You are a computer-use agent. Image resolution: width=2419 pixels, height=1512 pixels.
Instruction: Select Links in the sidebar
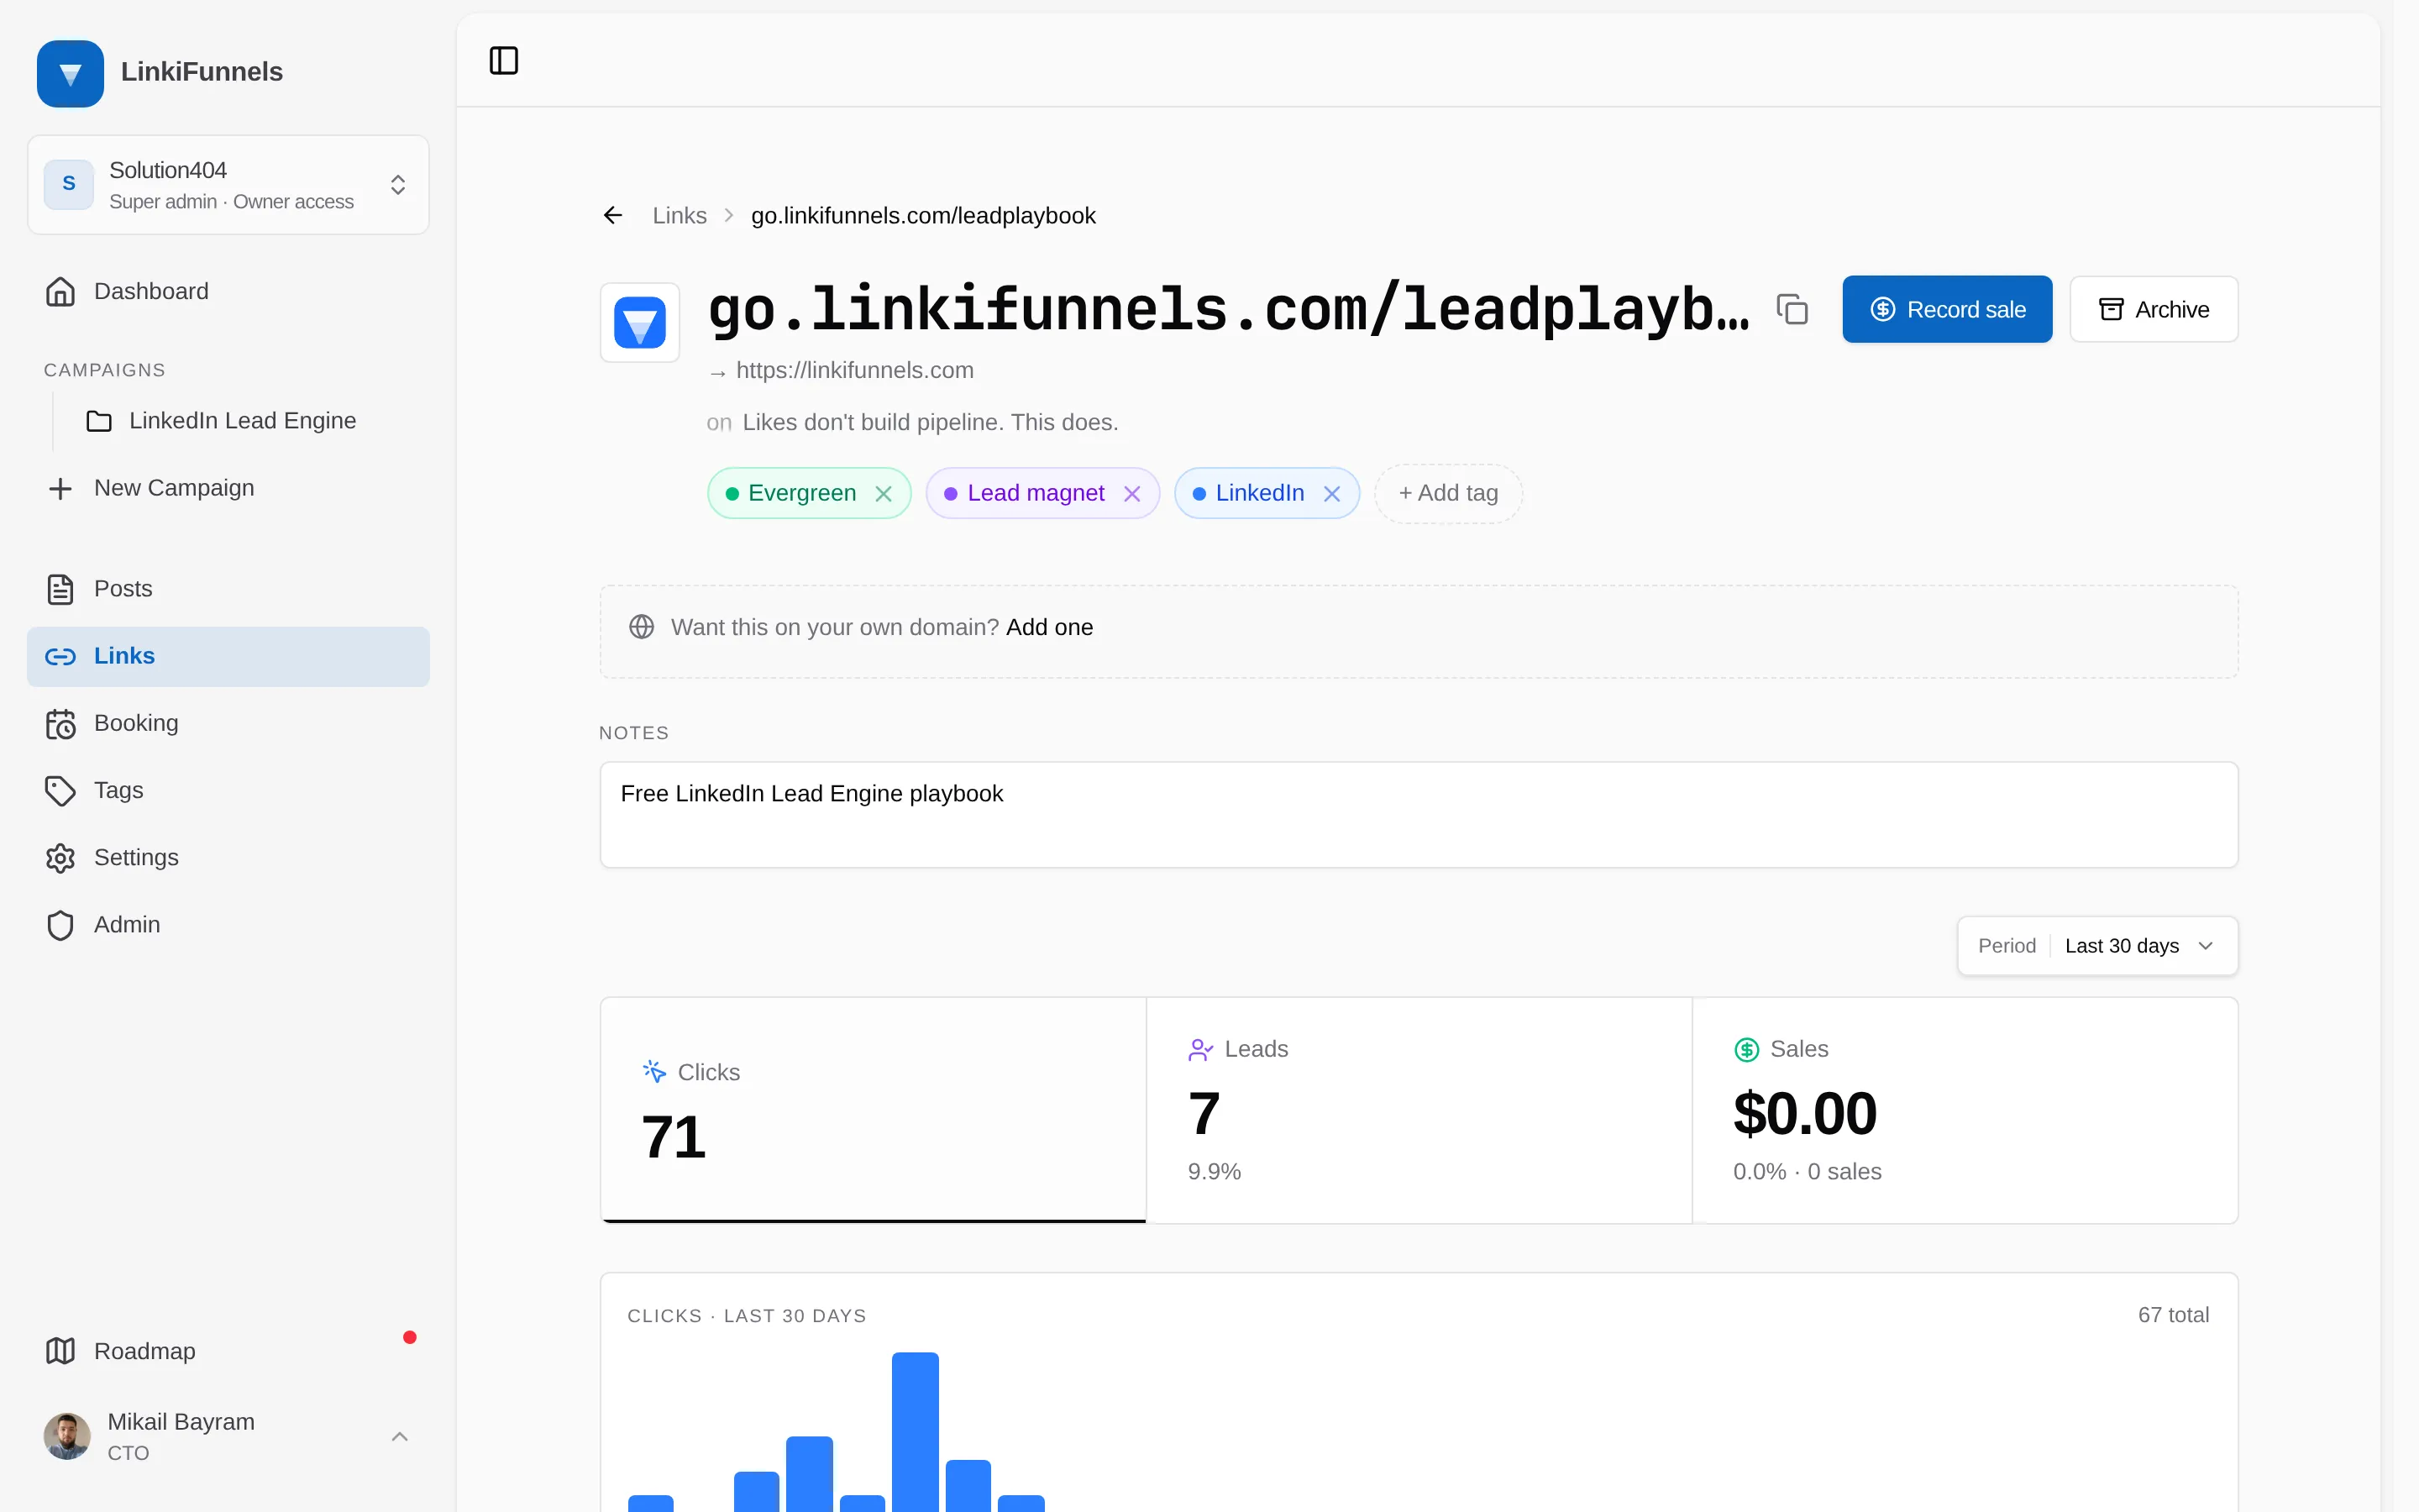point(229,656)
